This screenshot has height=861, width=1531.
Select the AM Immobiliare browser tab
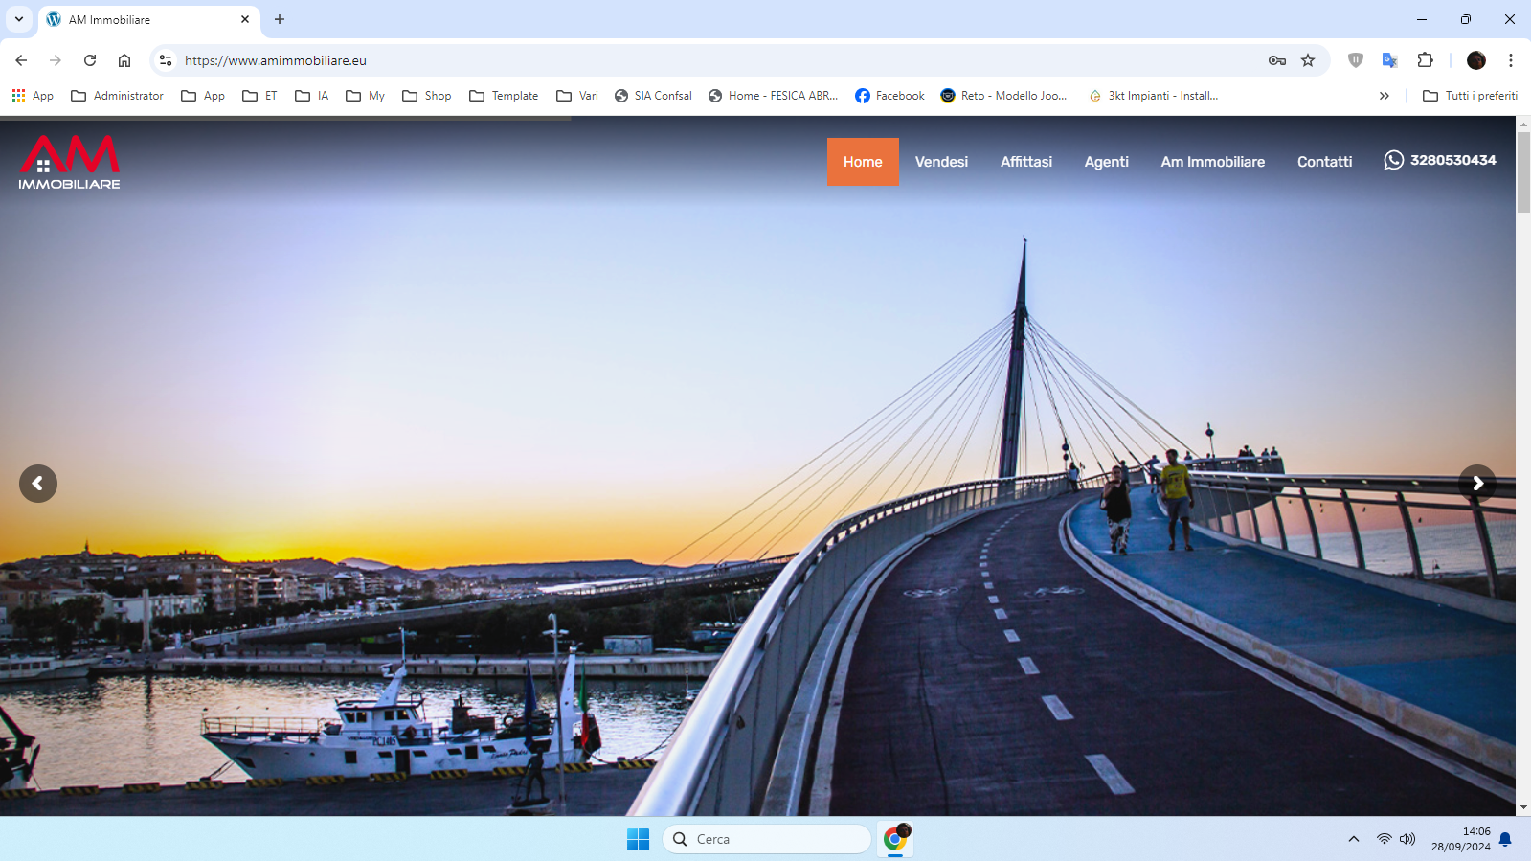tap(148, 20)
